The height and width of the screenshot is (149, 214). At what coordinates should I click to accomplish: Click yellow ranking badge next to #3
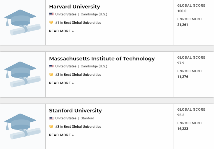(51, 127)
